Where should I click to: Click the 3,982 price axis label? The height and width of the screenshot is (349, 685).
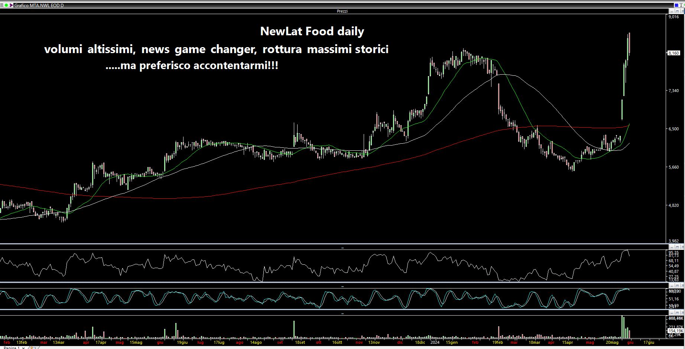click(x=673, y=241)
